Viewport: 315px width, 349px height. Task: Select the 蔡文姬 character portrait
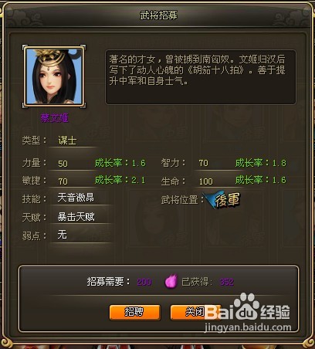54,76
